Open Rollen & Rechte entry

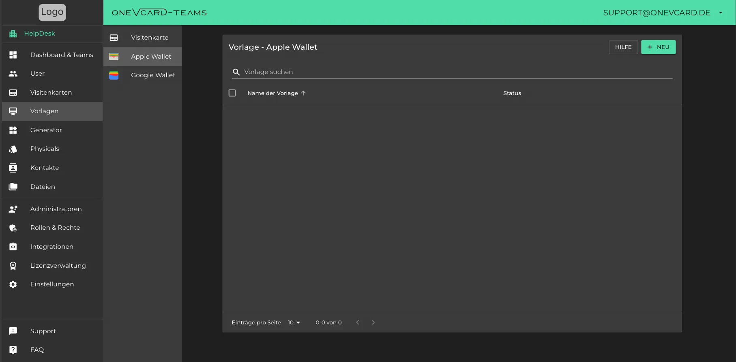52,228
